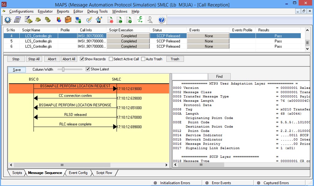Click the notepad with phone toolbar icon
Screen dimensions: 314x186
(x=28, y=20)
